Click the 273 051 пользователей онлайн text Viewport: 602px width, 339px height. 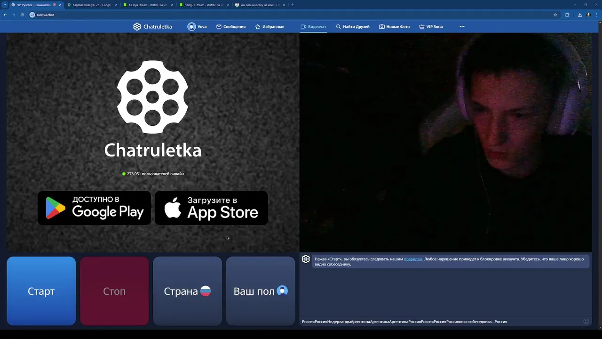tap(155, 174)
